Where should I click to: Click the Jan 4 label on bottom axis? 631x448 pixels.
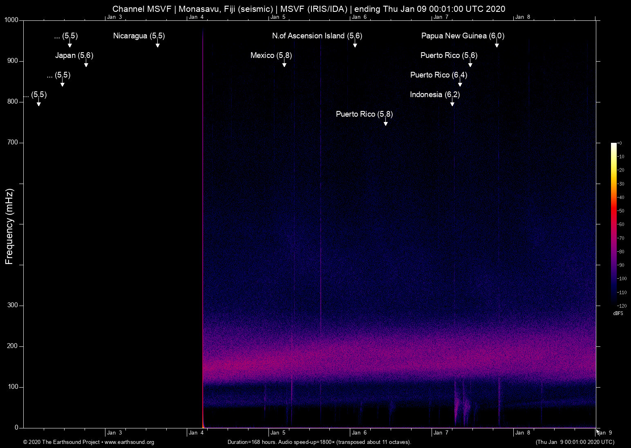point(196,433)
